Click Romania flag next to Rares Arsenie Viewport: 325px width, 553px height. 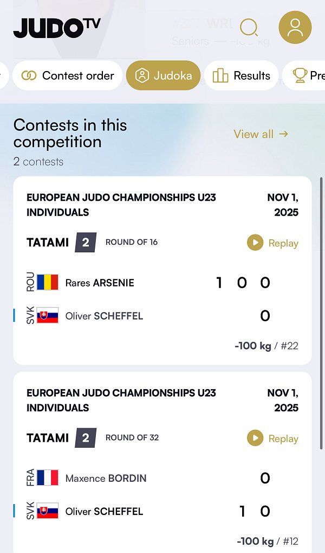point(48,283)
